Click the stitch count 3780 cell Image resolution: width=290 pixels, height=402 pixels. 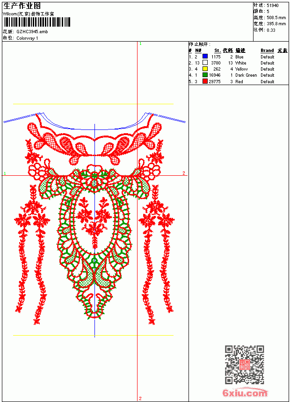point(216,63)
